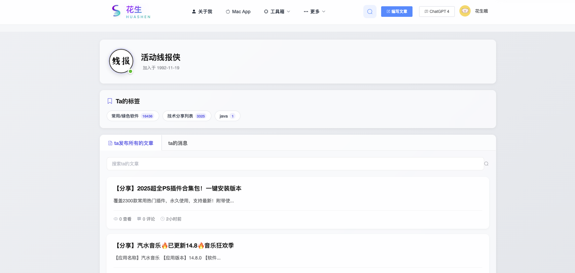575x273 pixels.
Task: Click the clock icon next to 2小时前
Action: [x=162, y=219]
